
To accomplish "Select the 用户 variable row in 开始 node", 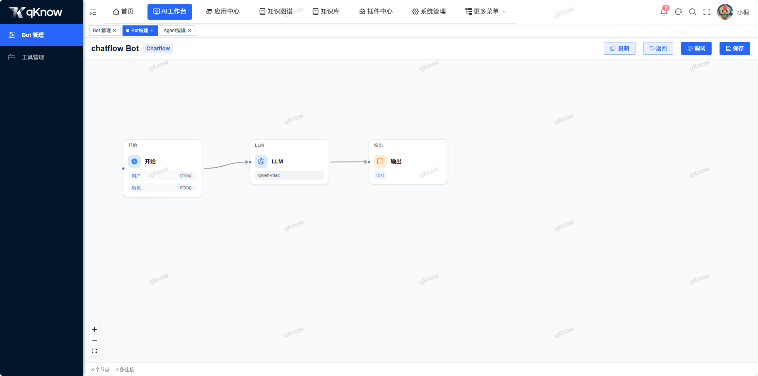I will coord(163,176).
